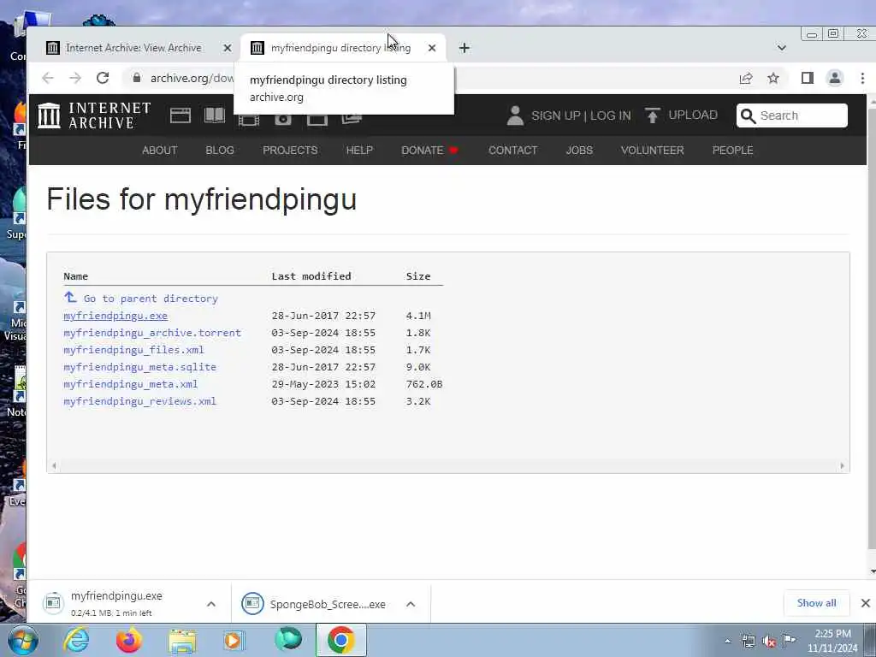Close the downloads bar
876x657 pixels.
(866, 603)
